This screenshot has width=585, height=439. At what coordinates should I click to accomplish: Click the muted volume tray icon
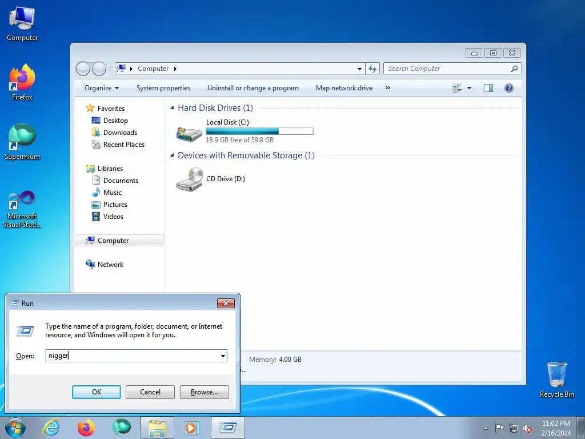527,428
